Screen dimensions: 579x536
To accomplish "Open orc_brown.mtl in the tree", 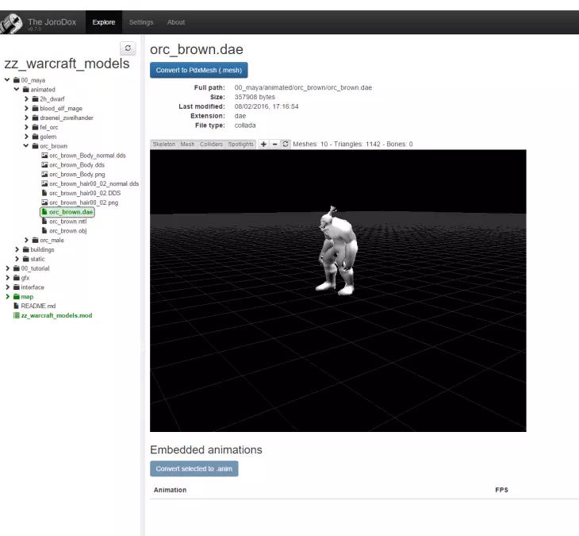I will pyautogui.click(x=68, y=221).
